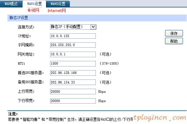The image size is (187, 124).
Task: Click the IP地址 input field
Action: tap(73, 36)
